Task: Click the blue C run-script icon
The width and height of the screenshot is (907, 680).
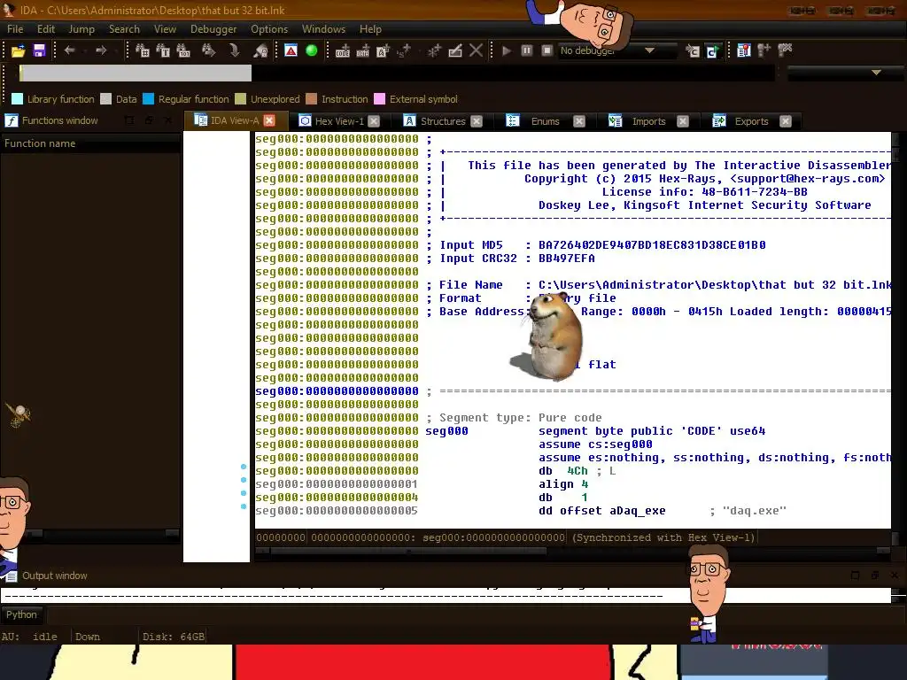Action: pos(712,50)
